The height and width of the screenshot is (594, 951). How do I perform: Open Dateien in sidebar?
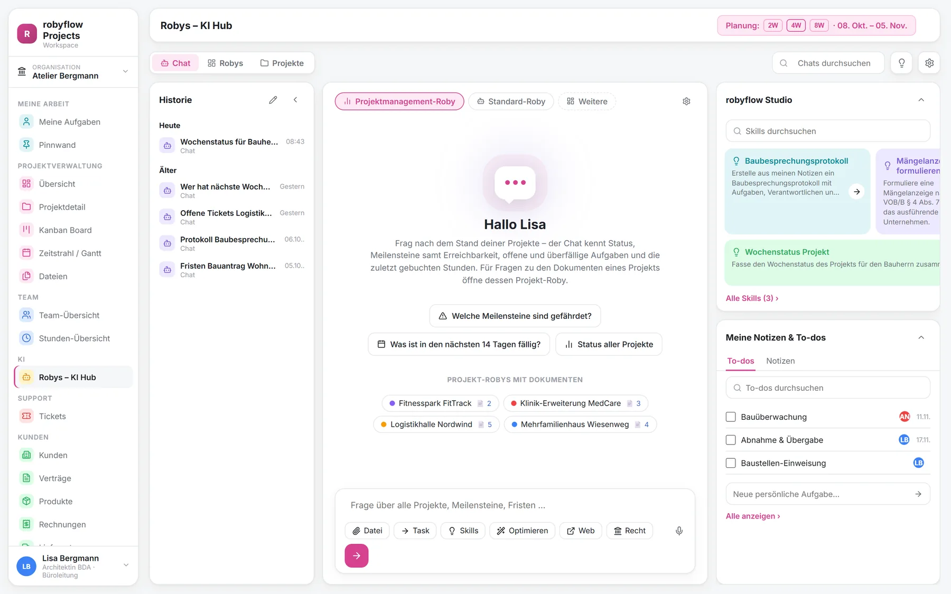(73, 276)
